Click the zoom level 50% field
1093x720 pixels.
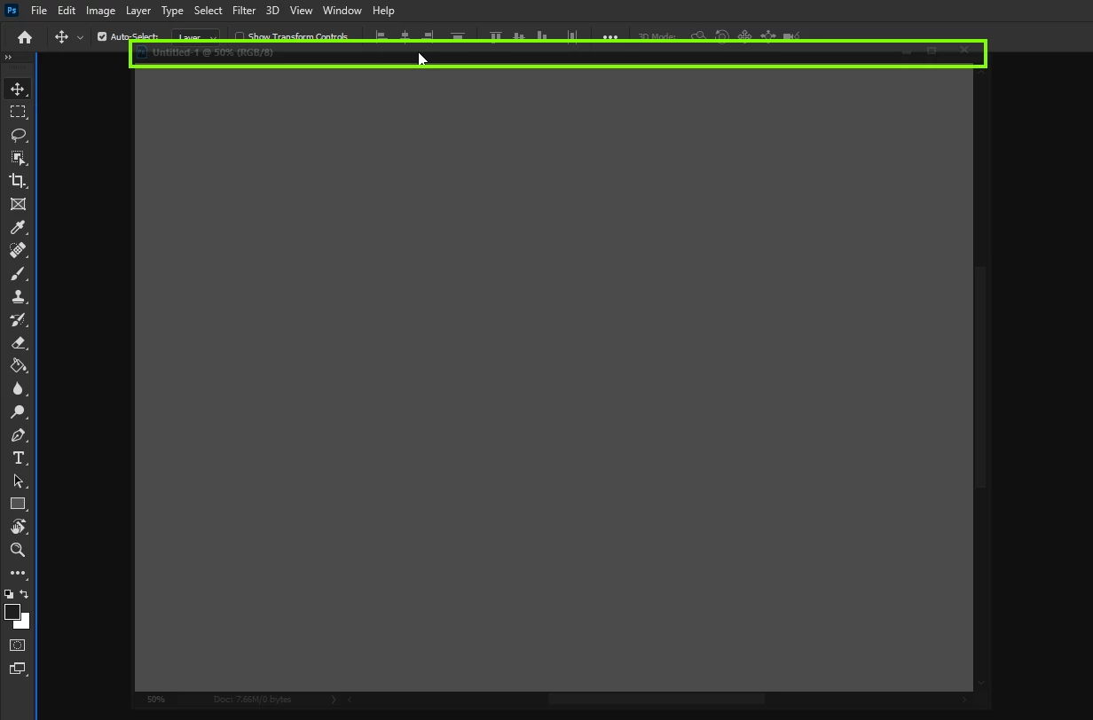156,699
